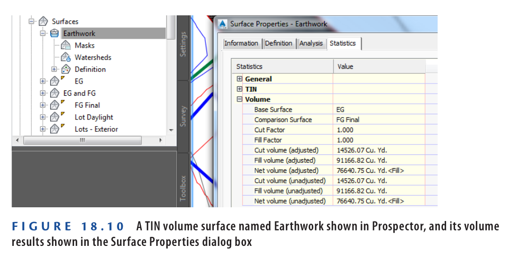Expand the General statistics group
The height and width of the screenshot is (257, 517).
click(x=239, y=79)
